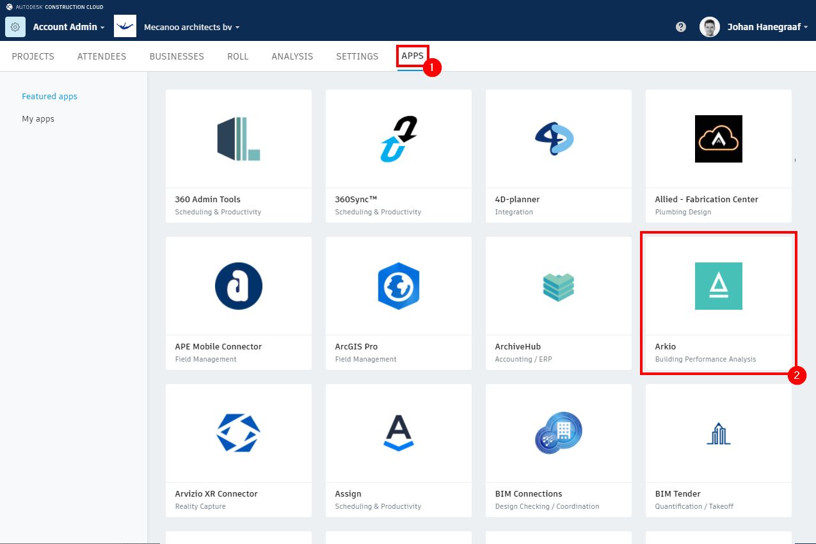Click the help question mark icon
The width and height of the screenshot is (816, 544).
tap(681, 27)
